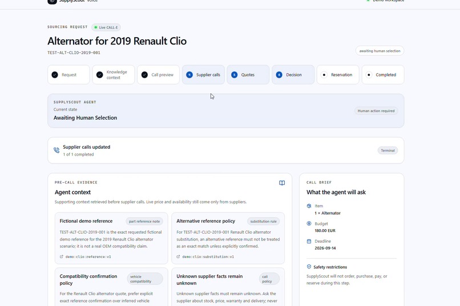
Task: Click the Safety restrictions heading
Action: click(x=330, y=267)
